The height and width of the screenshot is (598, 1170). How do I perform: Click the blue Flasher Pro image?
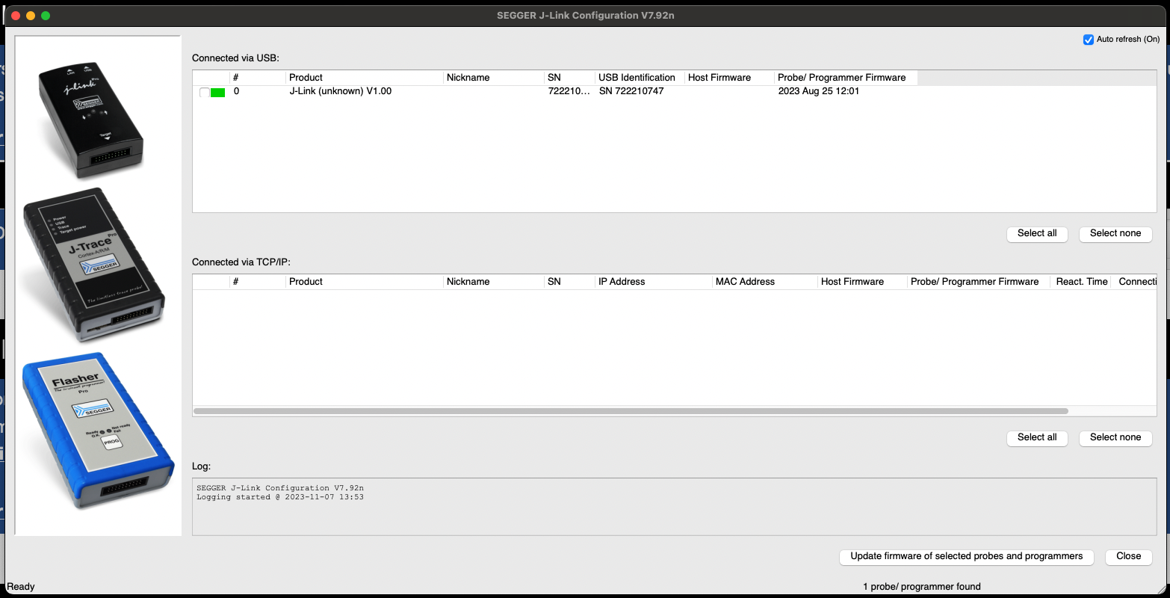97,431
